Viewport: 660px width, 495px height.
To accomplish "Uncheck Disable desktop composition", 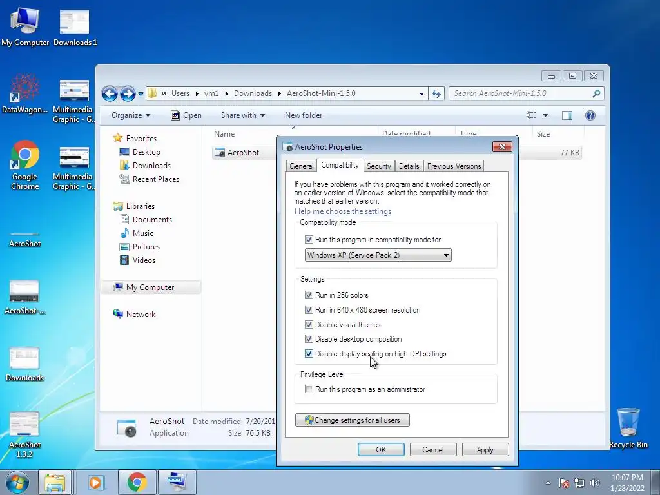I will (309, 339).
